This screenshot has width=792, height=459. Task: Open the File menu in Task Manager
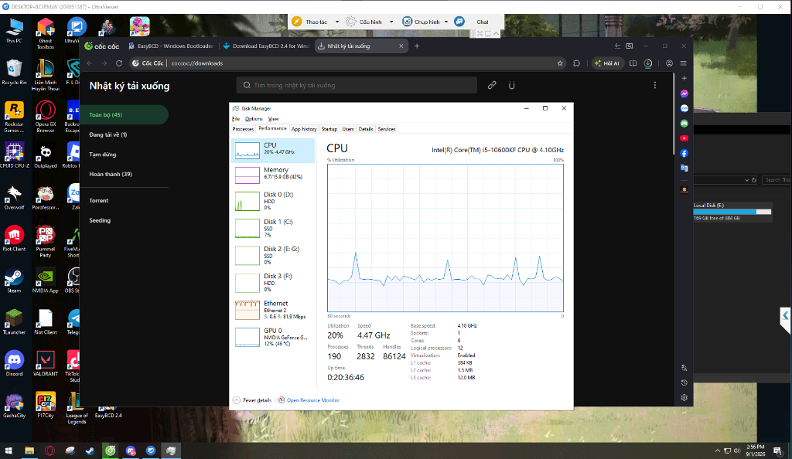[x=236, y=119]
